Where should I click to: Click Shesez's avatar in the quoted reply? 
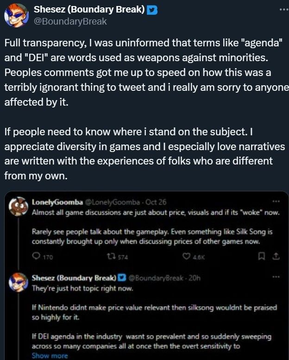[x=19, y=281]
